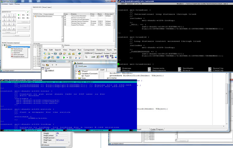The image size is (233, 148).
Task: Click the New items icon in Delphi toolbar
Action: point(45,54)
